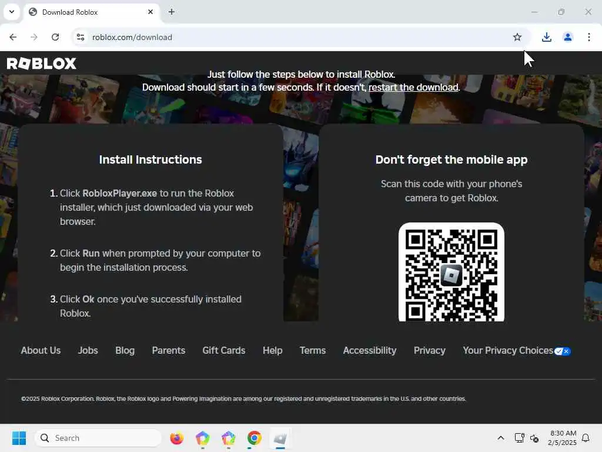The image size is (602, 452).
Task: Launch Firefox from the taskbar
Action: click(x=176, y=438)
